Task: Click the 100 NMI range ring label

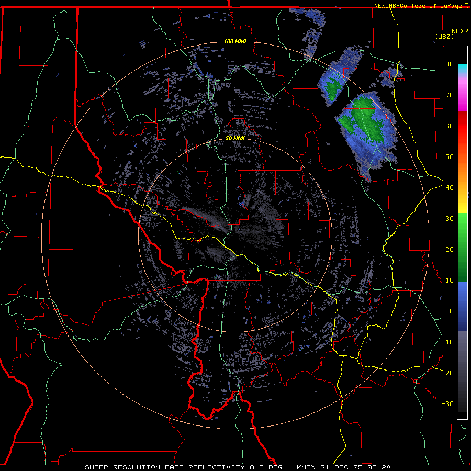Action: tap(235, 41)
